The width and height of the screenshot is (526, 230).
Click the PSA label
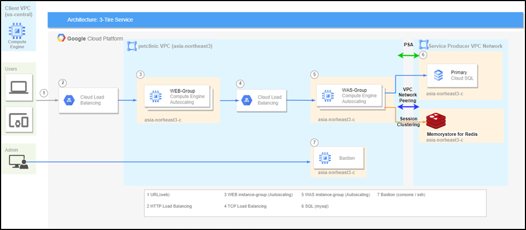point(409,45)
